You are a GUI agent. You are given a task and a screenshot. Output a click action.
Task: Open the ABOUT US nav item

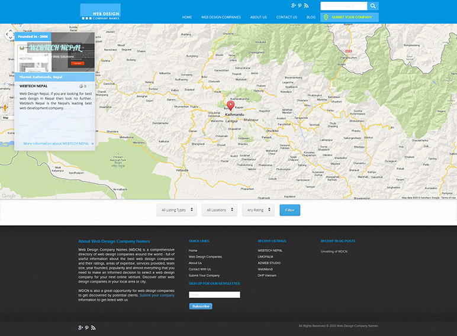tap(258, 17)
